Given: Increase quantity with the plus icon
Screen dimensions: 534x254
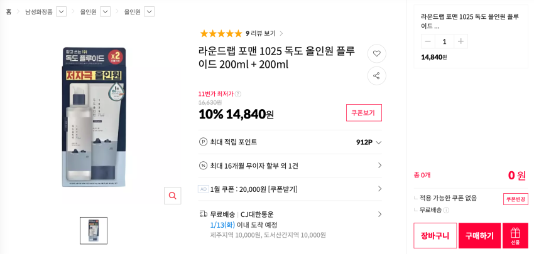Looking at the screenshot, I should (x=460, y=41).
